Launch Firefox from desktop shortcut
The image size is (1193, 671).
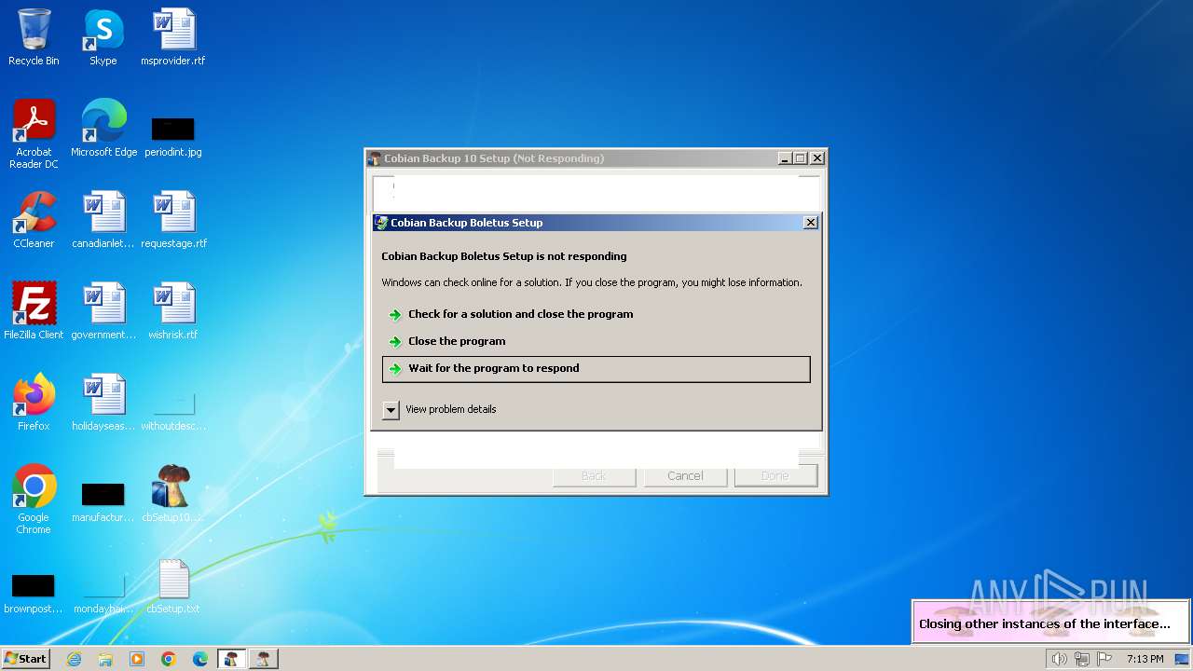pos(34,403)
